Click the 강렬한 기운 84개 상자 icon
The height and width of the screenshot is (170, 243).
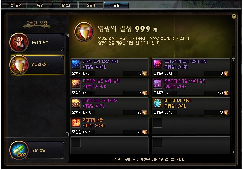tap(76, 103)
